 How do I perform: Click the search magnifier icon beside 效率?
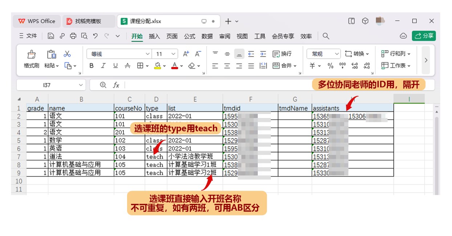tap(326, 36)
